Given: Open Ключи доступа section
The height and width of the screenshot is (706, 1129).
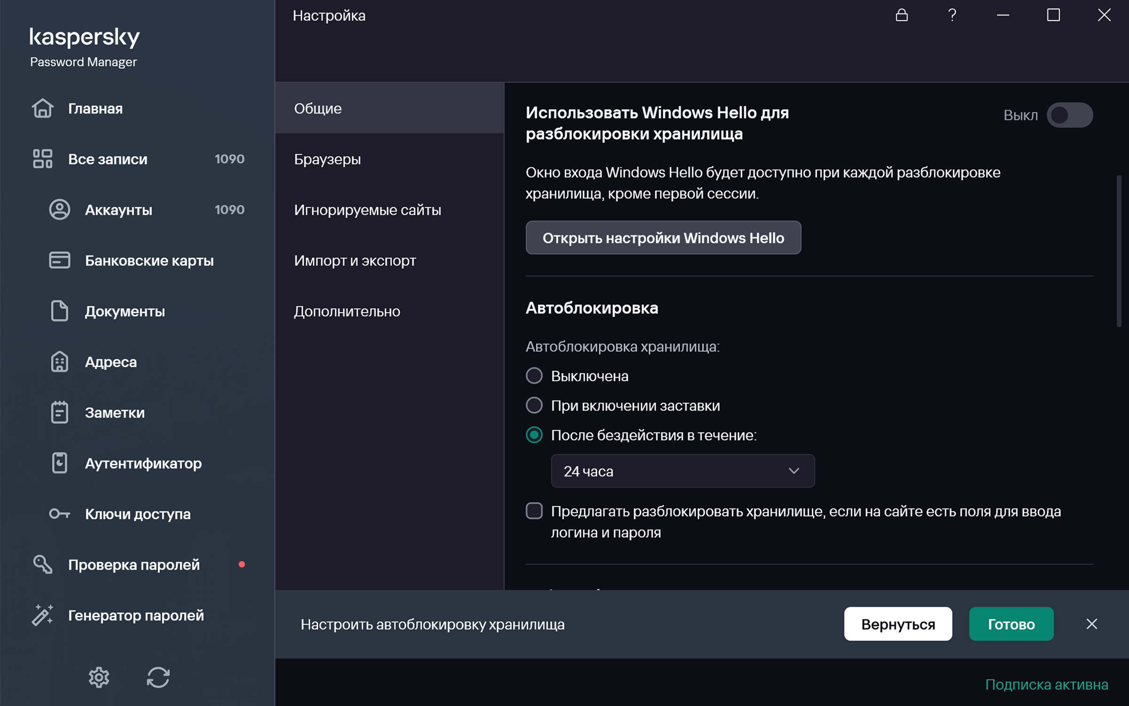Looking at the screenshot, I should tap(137, 514).
